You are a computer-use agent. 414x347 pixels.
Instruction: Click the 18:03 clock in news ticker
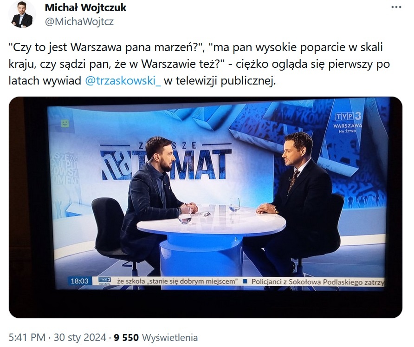tap(79, 281)
